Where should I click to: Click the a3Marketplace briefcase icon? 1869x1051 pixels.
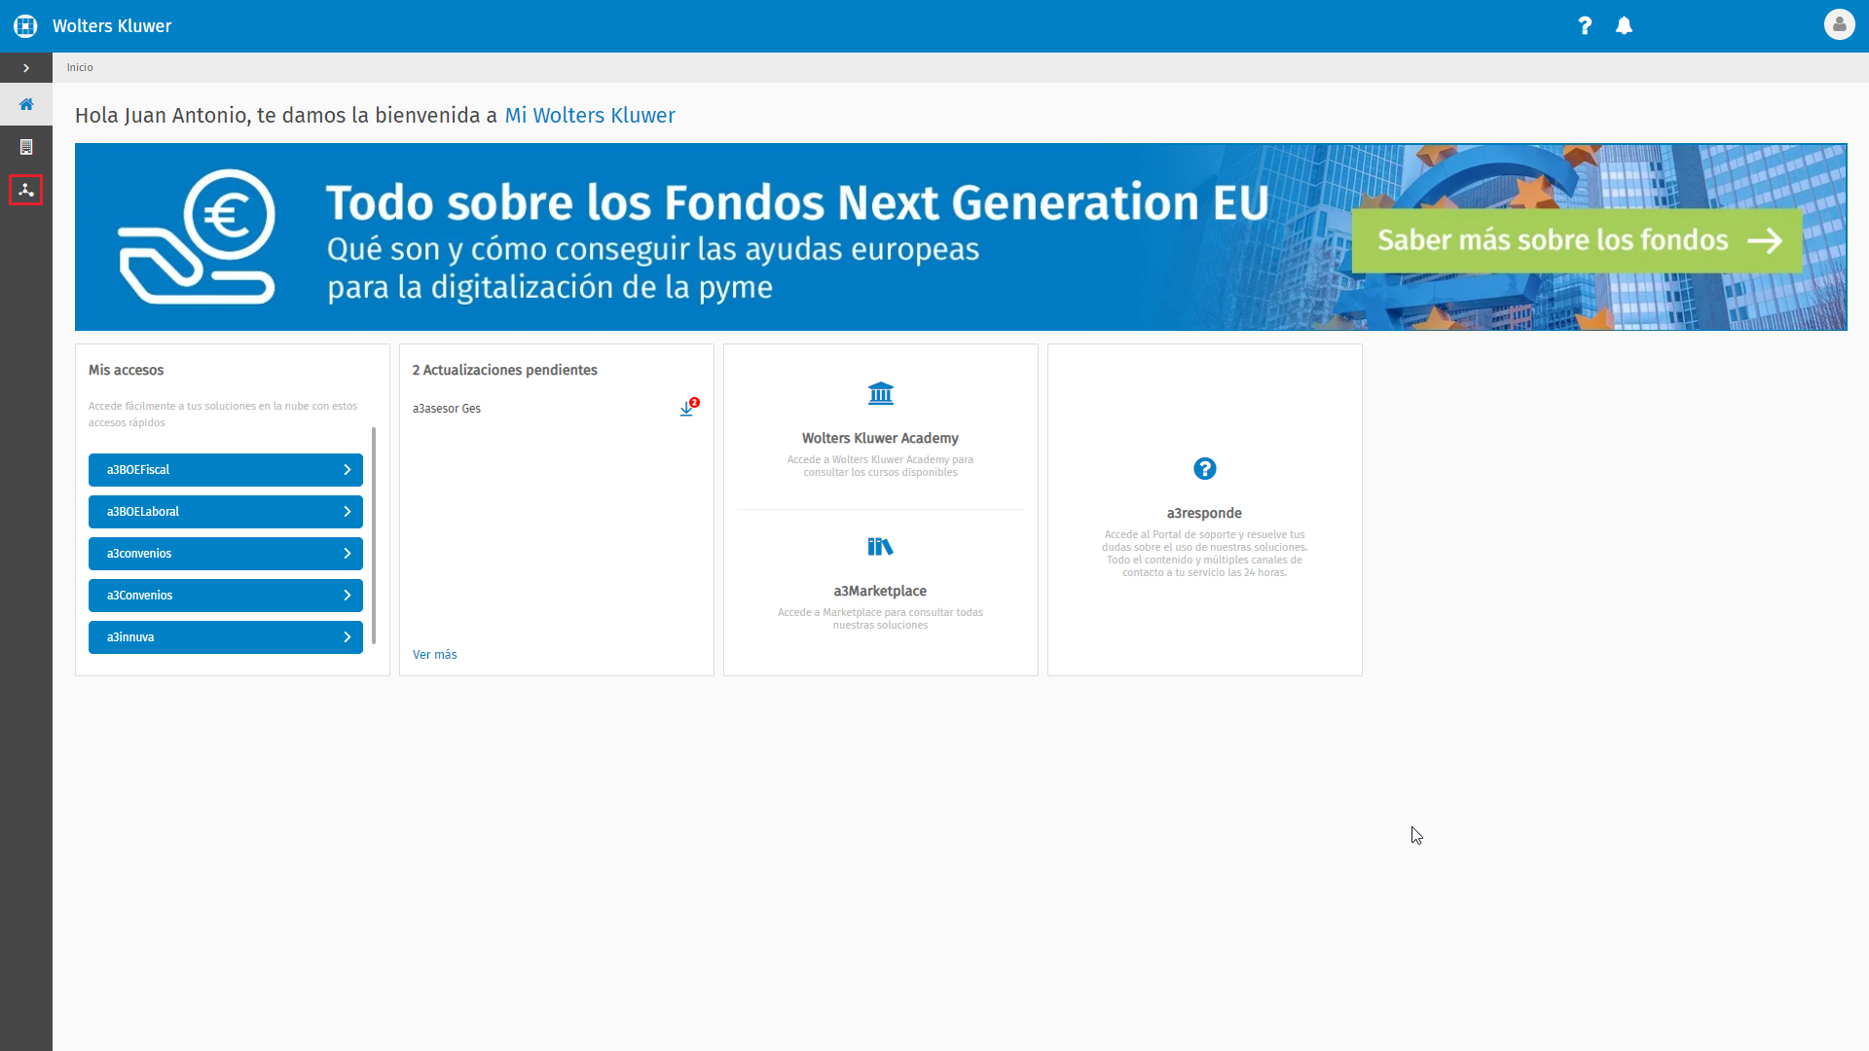pos(880,546)
